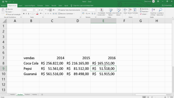Screen dimensions: 174x98
Task: Open Classificar e Filtrar menu
Action: tap(153, 12)
